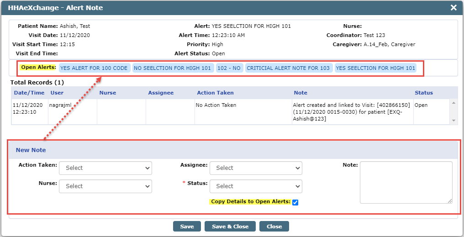The height and width of the screenshot is (237, 464).
Task: Click the Save button
Action: pyautogui.click(x=187, y=226)
